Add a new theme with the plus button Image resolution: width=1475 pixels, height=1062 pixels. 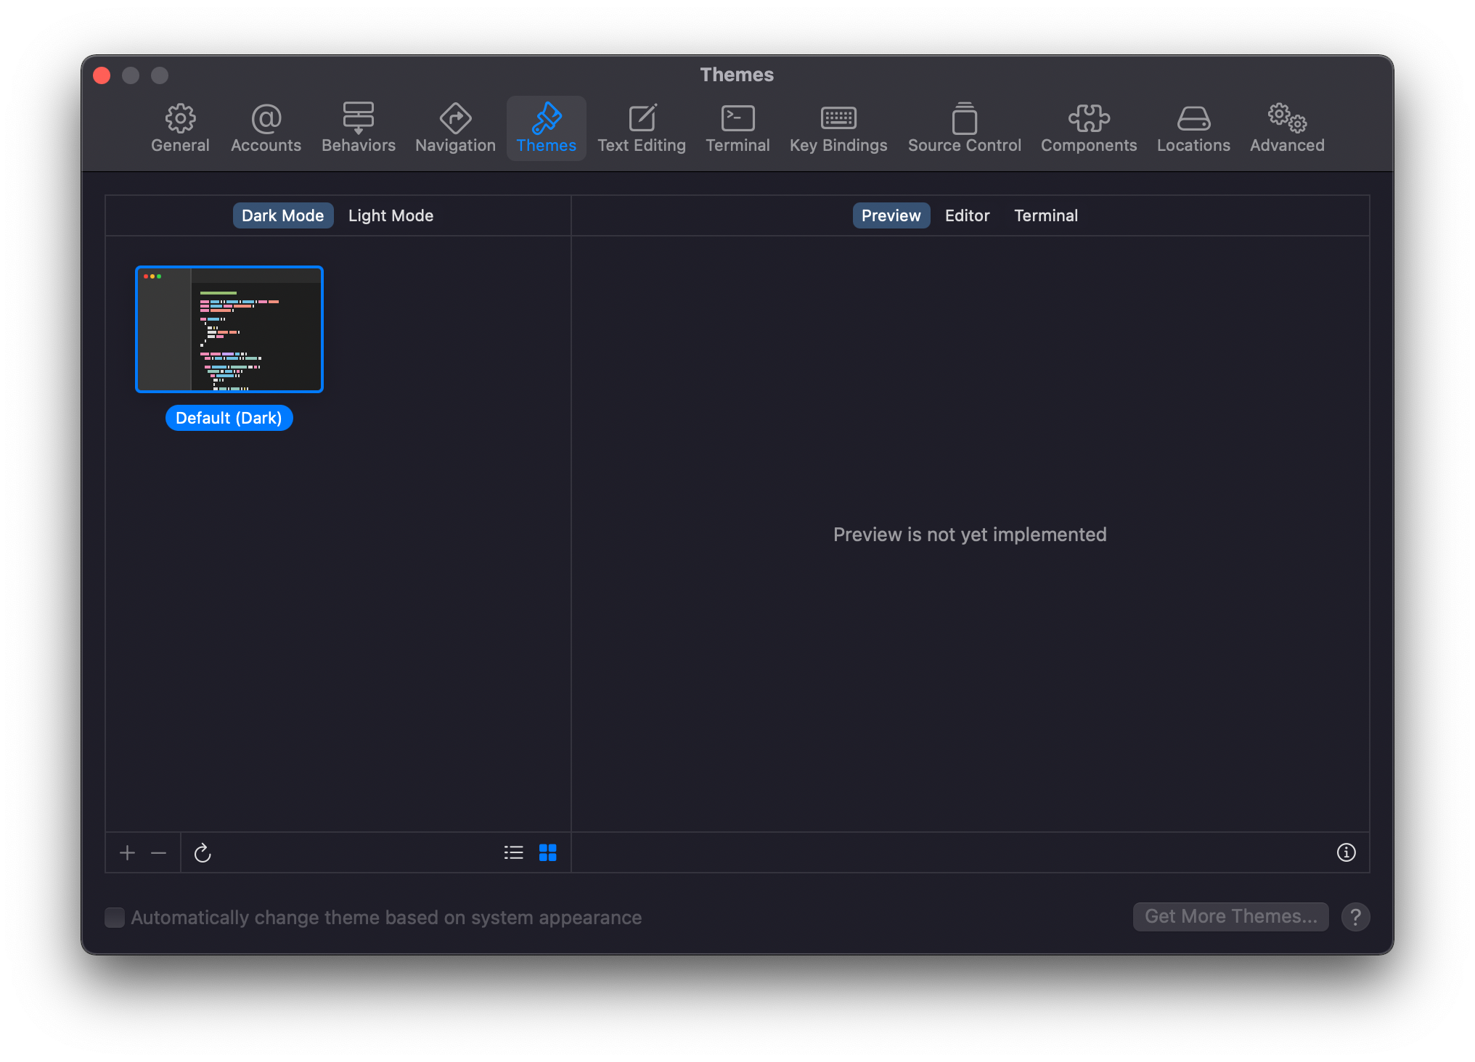pyautogui.click(x=126, y=852)
